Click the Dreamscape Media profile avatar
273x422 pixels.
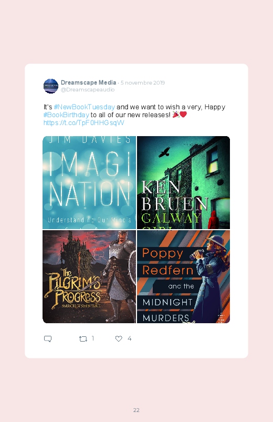pyautogui.click(x=51, y=86)
